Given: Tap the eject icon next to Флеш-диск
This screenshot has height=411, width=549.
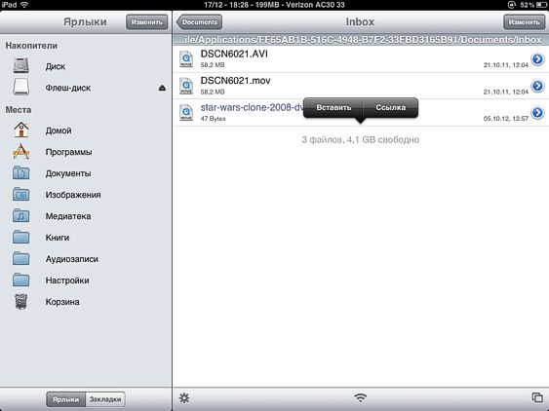Looking at the screenshot, I should click(x=162, y=88).
